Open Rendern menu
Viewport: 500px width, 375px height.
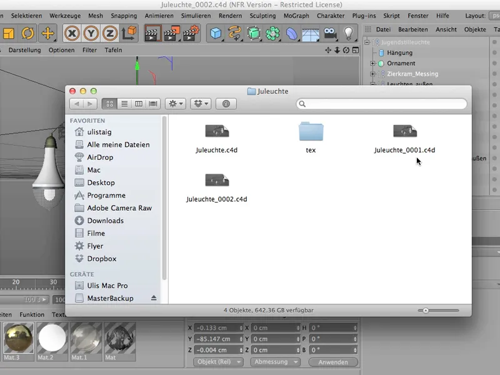(230, 16)
